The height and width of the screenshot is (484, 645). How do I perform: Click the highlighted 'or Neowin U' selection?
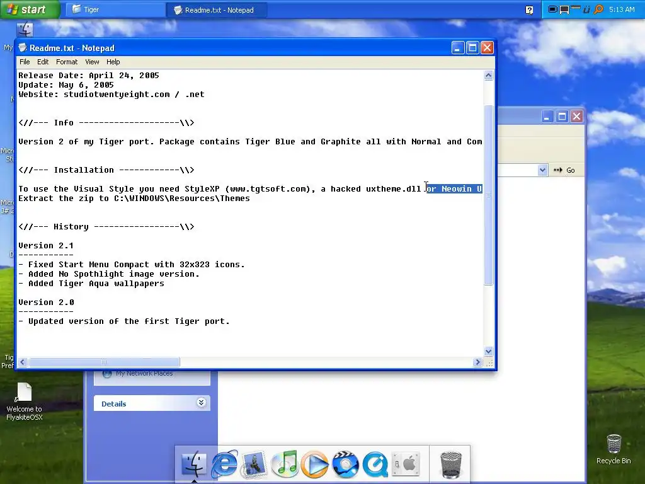pos(454,189)
